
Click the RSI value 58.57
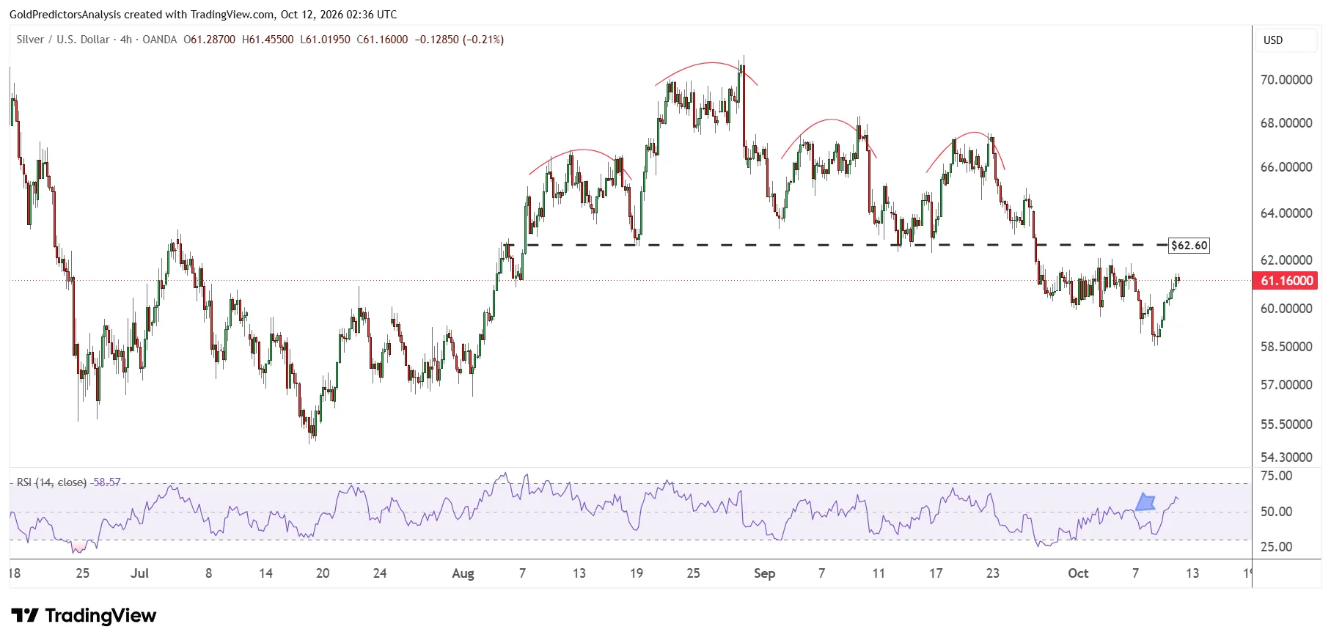[x=107, y=482]
